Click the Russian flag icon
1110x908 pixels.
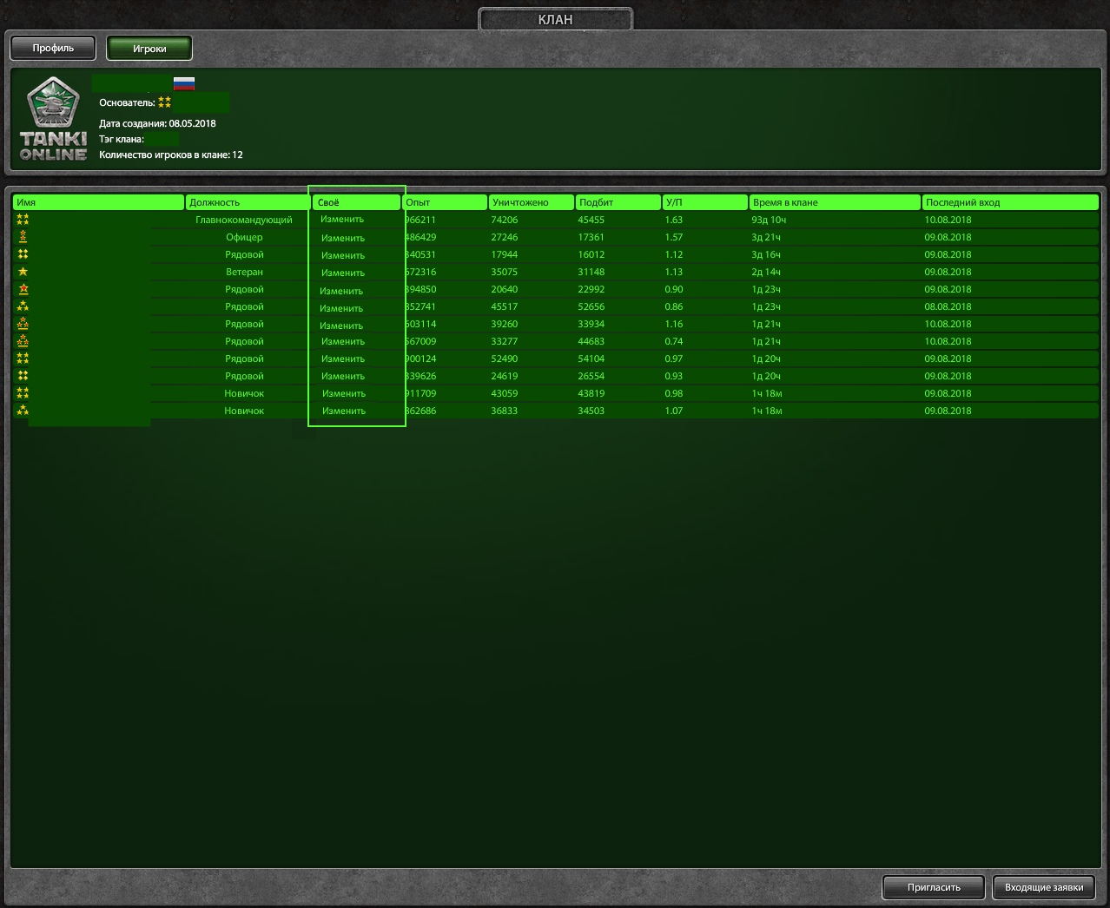coord(183,83)
